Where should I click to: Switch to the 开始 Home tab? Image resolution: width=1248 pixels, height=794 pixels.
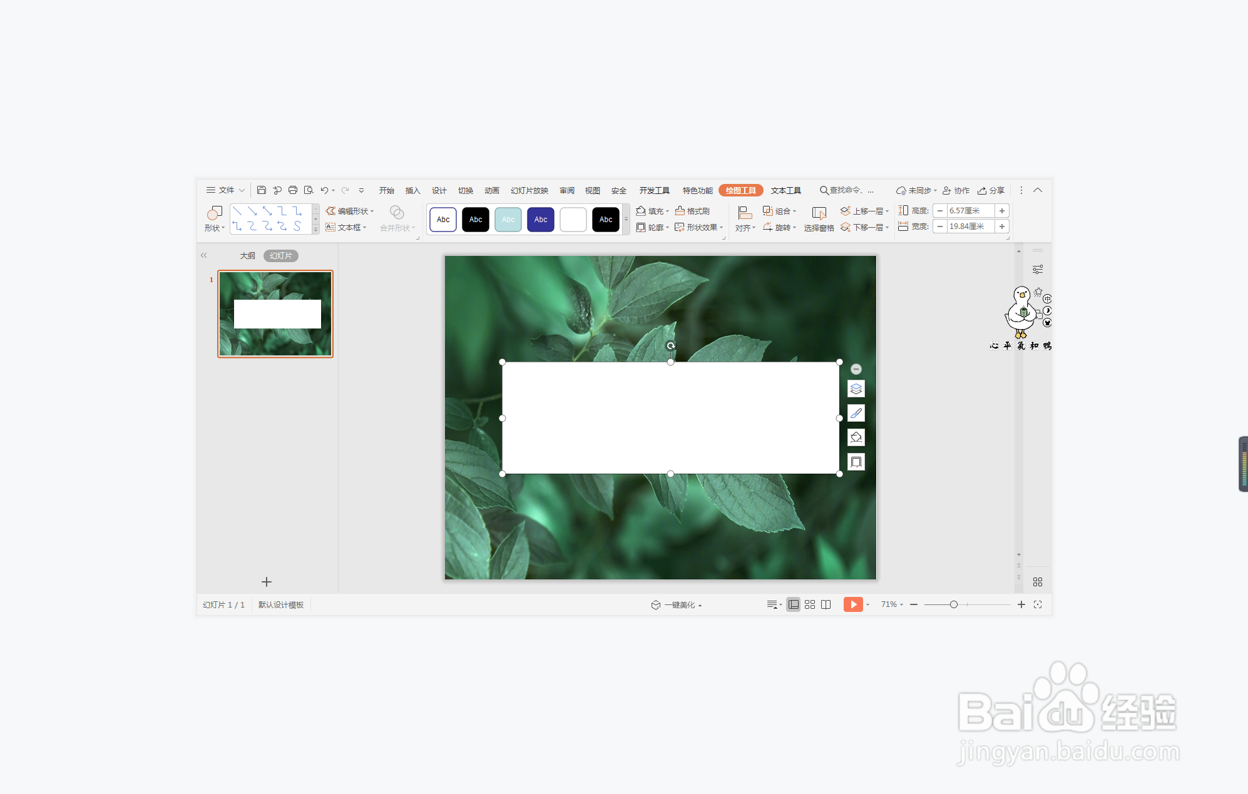point(386,190)
